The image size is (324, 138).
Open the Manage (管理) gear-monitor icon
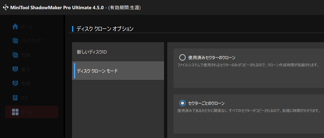tap(15, 83)
